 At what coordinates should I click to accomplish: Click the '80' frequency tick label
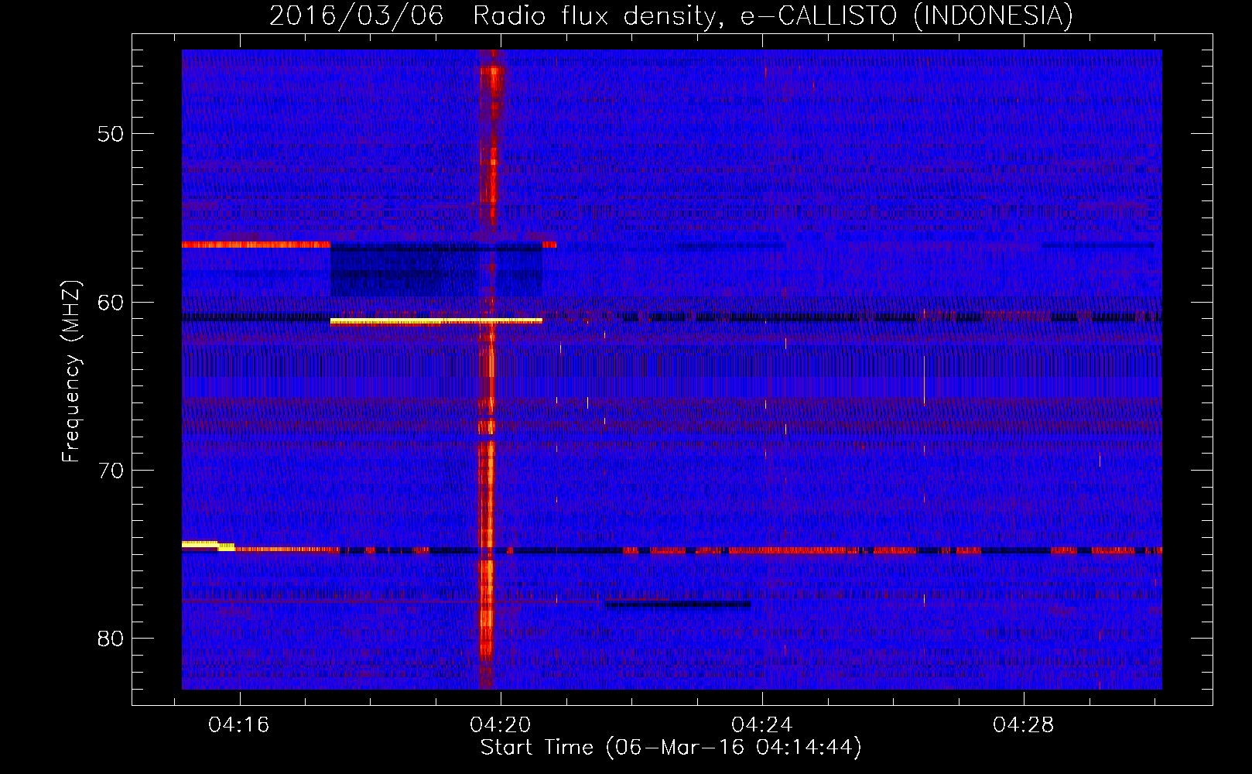111,639
